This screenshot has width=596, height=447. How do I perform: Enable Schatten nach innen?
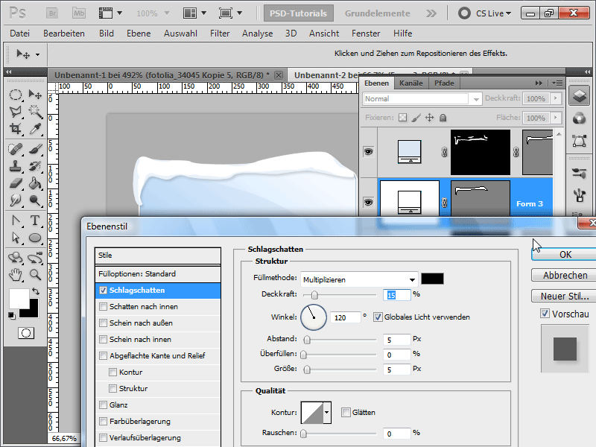103,307
